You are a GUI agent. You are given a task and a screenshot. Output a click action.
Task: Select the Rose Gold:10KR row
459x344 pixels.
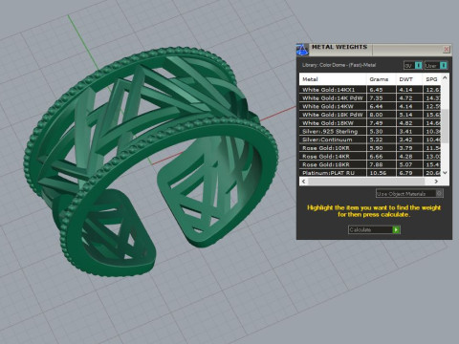[x=370, y=148]
